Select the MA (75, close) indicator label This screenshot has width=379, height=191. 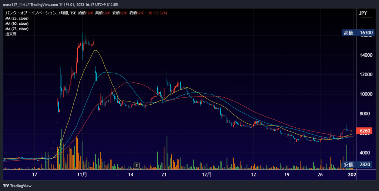click(x=17, y=29)
